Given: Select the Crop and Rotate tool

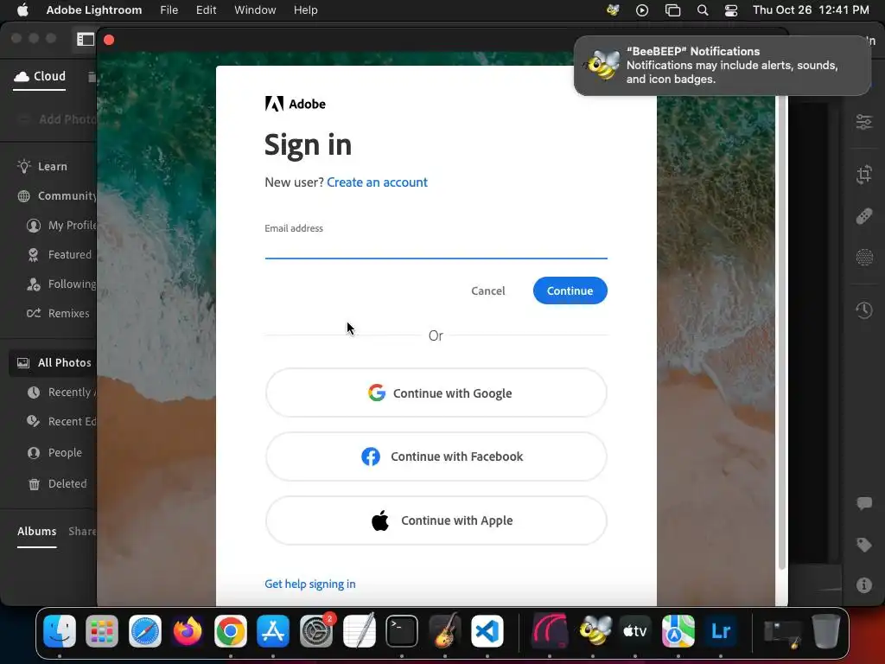Looking at the screenshot, I should [x=864, y=175].
